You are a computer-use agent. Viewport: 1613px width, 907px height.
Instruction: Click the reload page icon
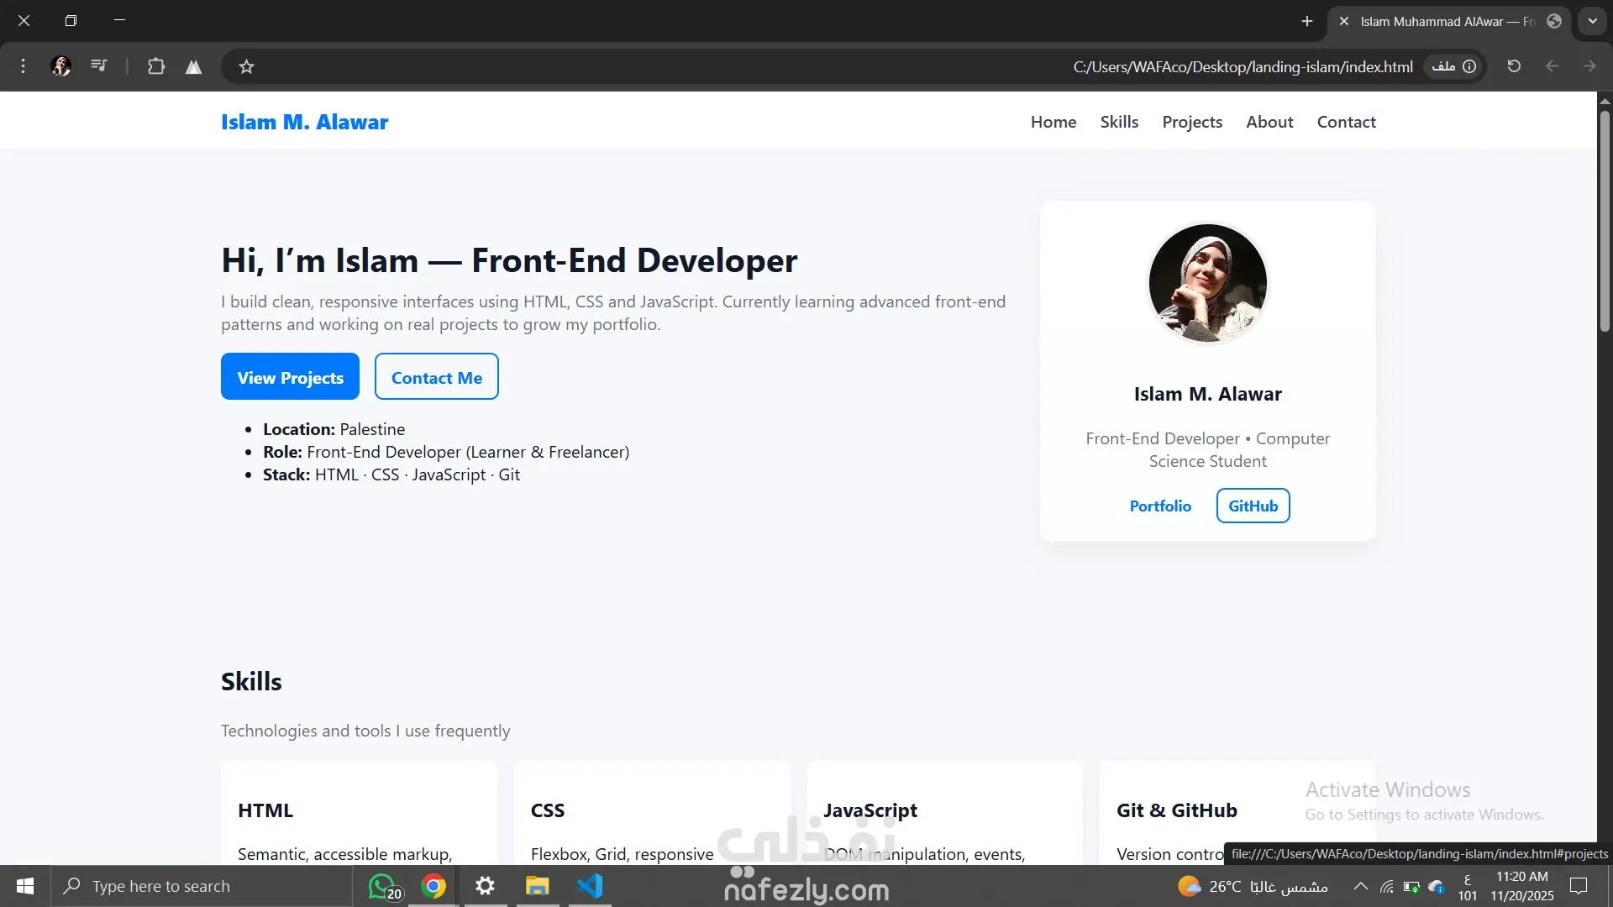(x=1514, y=66)
